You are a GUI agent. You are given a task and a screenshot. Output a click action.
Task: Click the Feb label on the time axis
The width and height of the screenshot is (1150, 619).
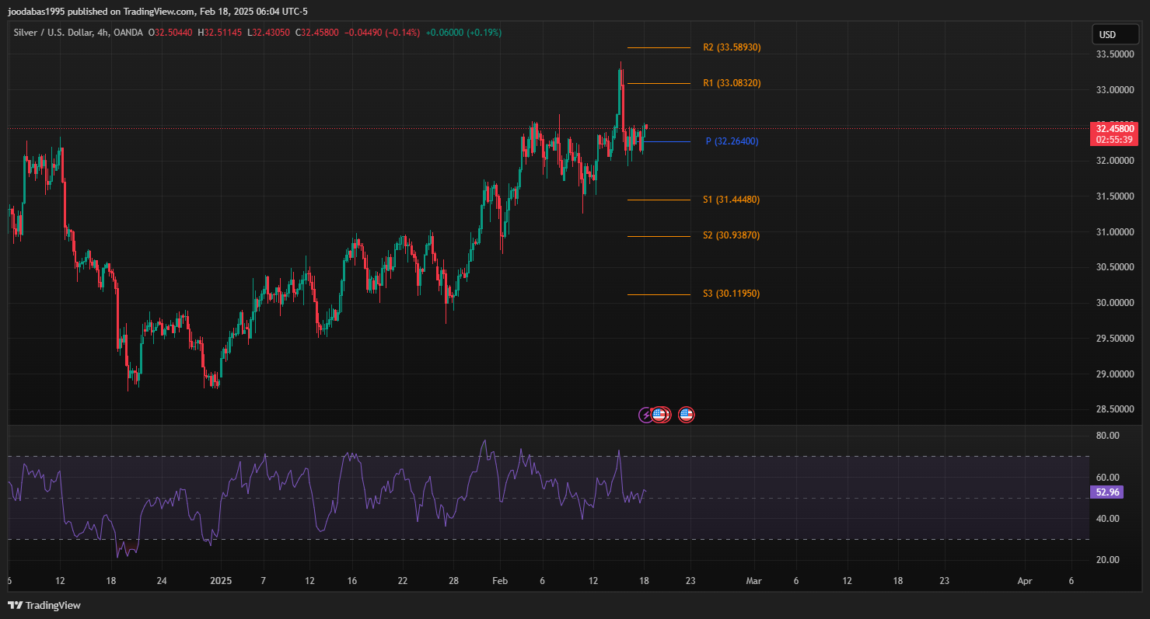coord(500,581)
